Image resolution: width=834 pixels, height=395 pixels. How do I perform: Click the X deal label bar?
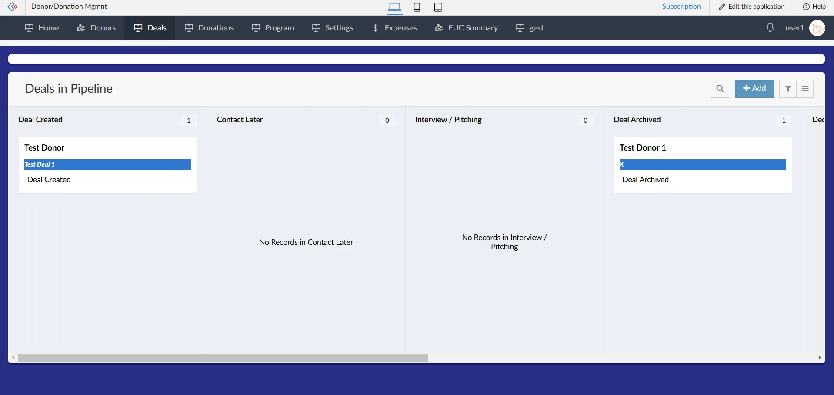pyautogui.click(x=703, y=164)
